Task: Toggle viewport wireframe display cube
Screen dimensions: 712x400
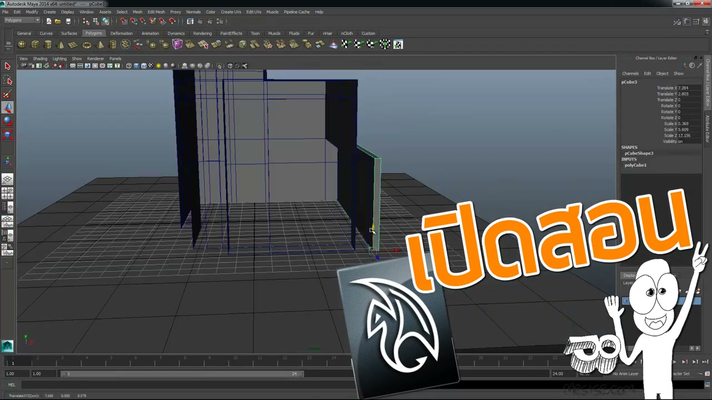Action: click(x=129, y=66)
